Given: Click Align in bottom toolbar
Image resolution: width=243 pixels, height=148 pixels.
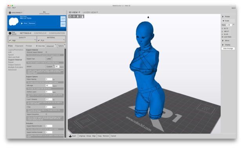Looking at the screenshot, I should click(94, 136).
